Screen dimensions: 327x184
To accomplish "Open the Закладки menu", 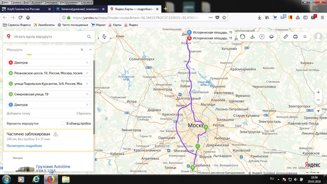I will (50, 2).
